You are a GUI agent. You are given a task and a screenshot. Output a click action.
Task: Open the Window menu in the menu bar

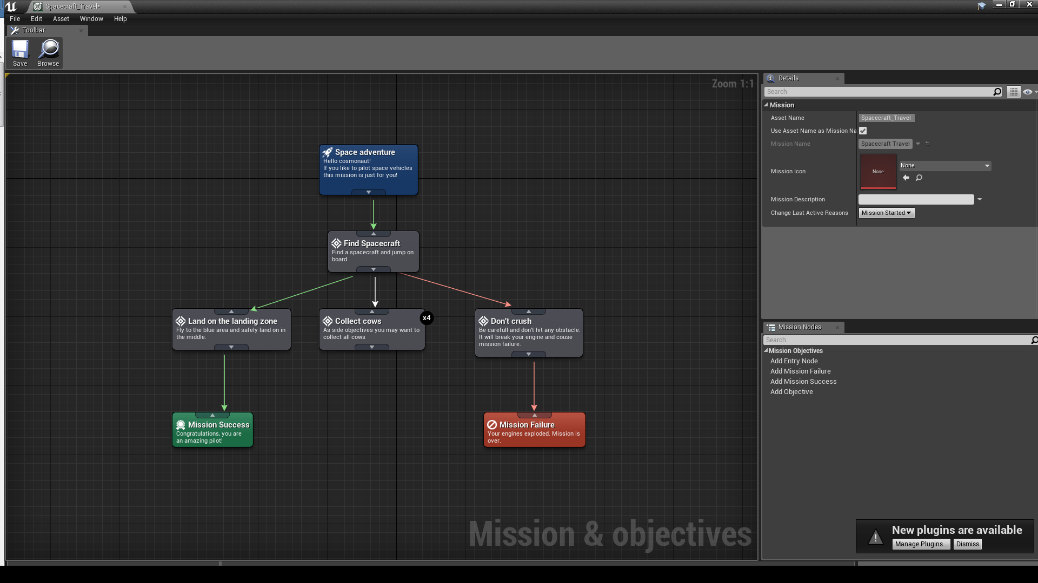91,18
